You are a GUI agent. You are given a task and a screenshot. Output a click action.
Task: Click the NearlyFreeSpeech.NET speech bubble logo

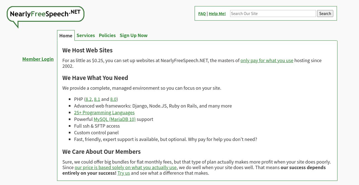46,17
